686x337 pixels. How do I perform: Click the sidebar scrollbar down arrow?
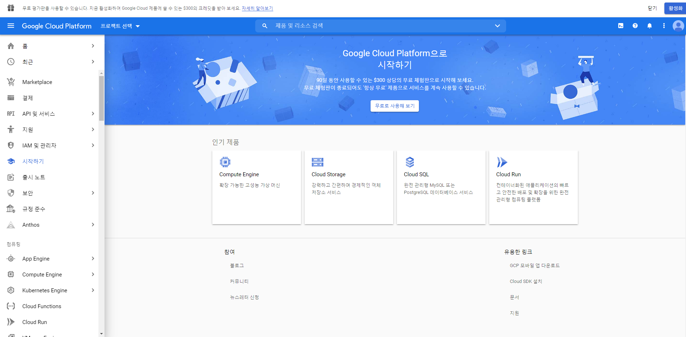[101, 334]
